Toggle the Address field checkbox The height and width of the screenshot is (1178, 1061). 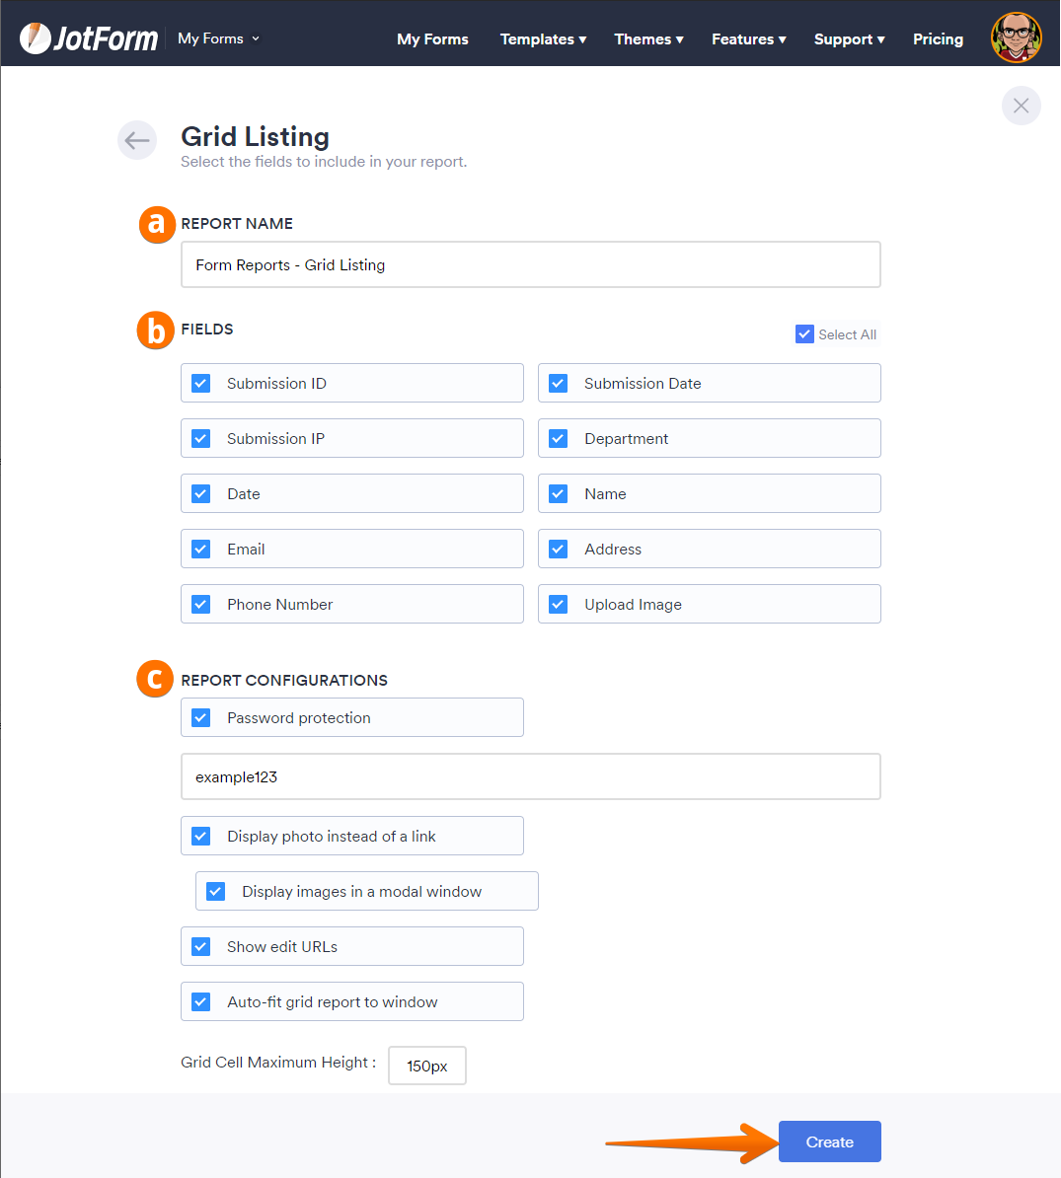pos(559,550)
